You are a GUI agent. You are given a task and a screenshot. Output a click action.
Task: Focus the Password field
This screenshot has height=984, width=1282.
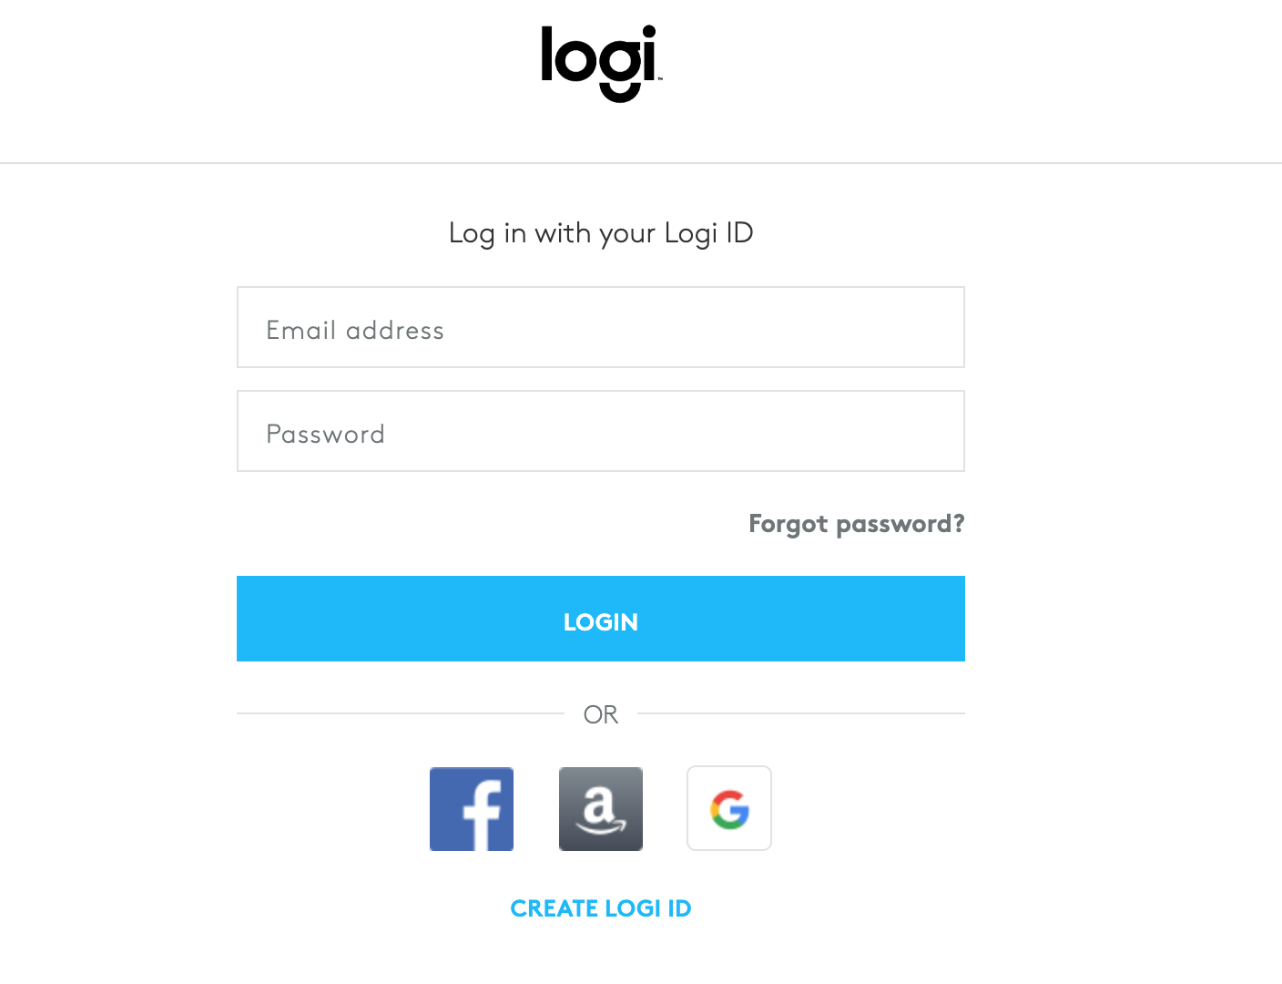(x=601, y=431)
